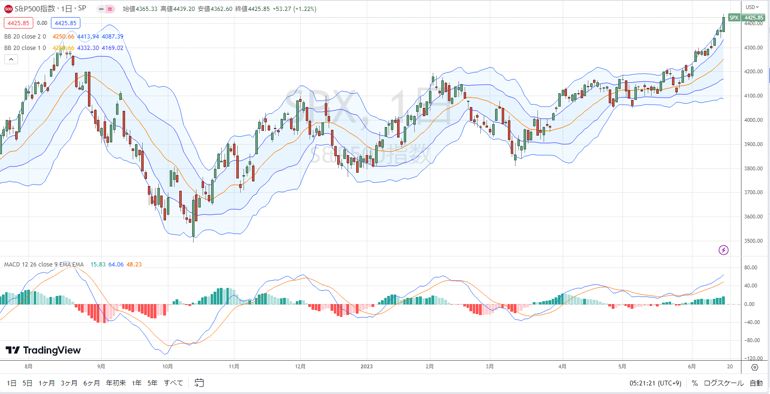Select the 3ヶ月 time range

69,383
